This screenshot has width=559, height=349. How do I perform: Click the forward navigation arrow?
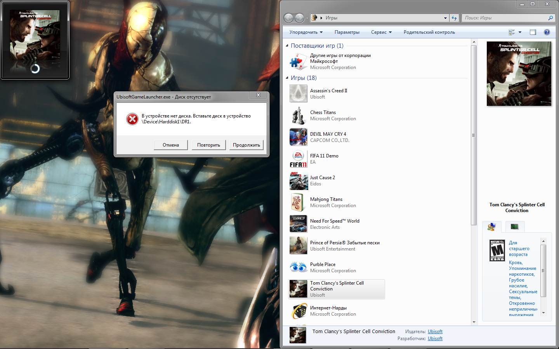pos(299,18)
